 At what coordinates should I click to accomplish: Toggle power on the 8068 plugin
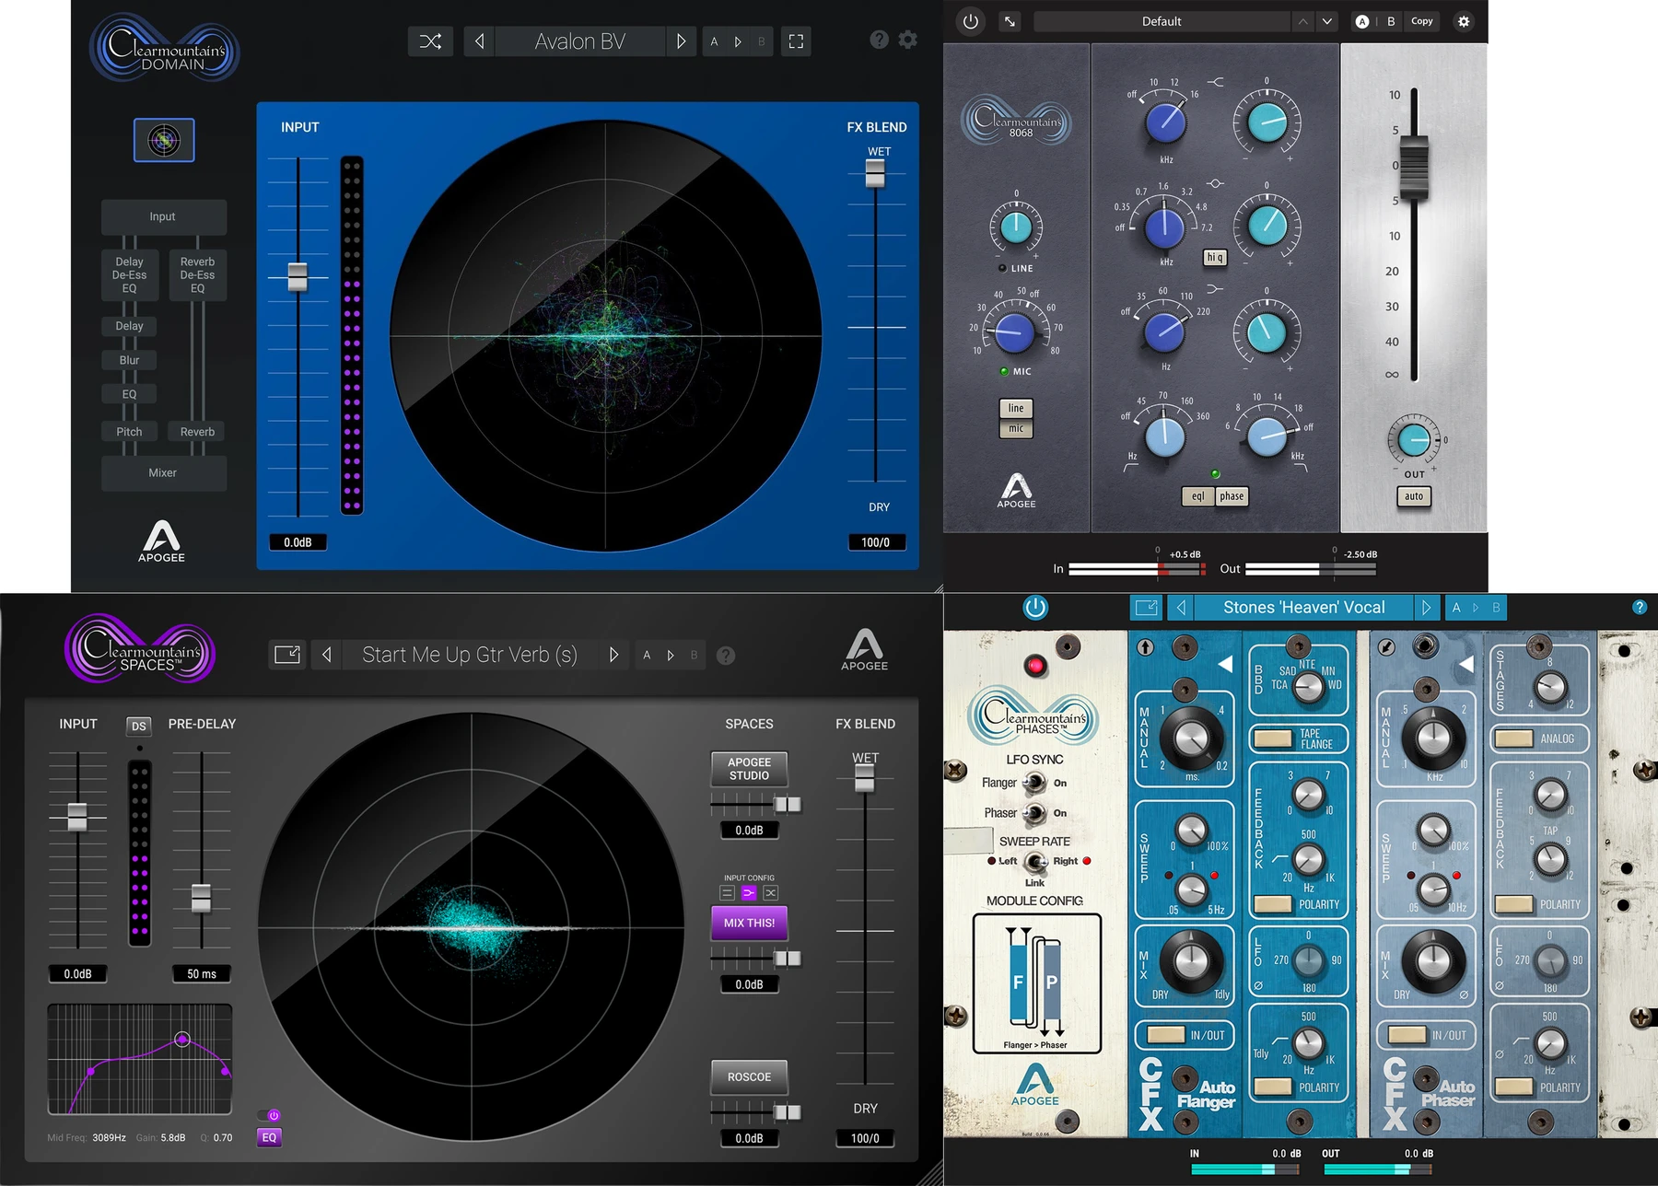(x=971, y=21)
